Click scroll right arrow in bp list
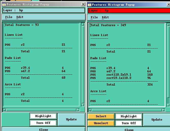This screenshot has width=170, height=131. (x=78, y=110)
